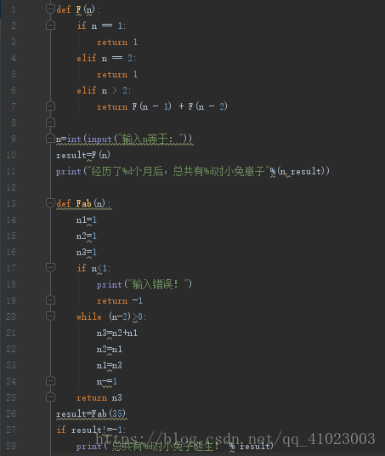Collapse the while loop fold marker line 20

tap(50, 316)
